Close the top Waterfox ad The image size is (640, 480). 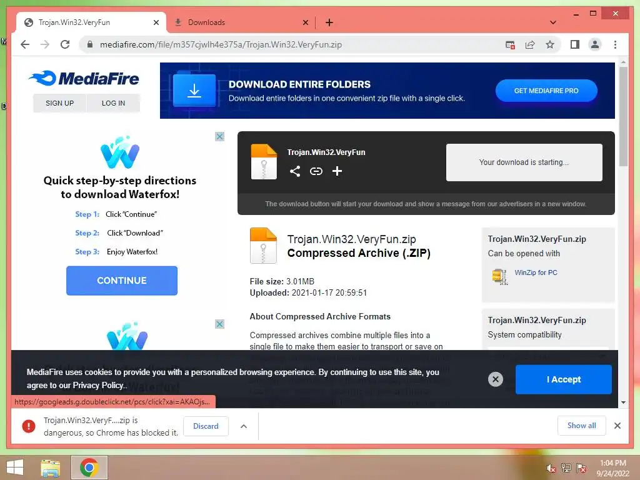[x=219, y=136]
